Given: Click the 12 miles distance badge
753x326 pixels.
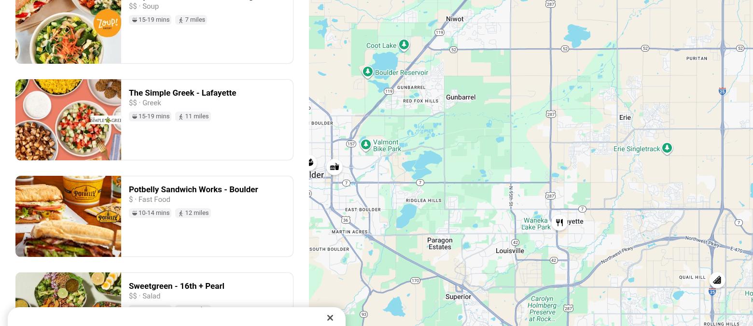Looking at the screenshot, I should pos(193,213).
